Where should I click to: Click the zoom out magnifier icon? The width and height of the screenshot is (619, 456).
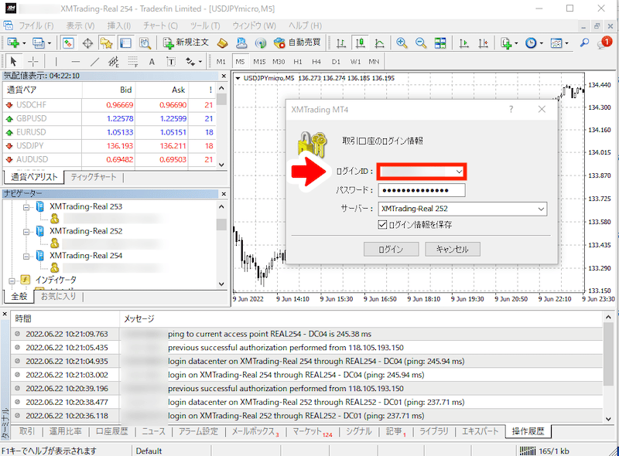[421, 43]
